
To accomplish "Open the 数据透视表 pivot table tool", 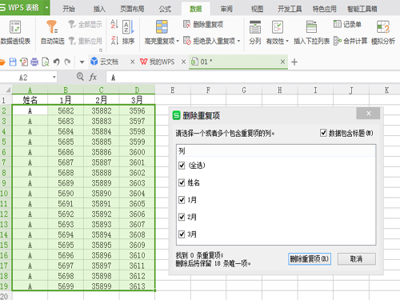I will [x=15, y=32].
